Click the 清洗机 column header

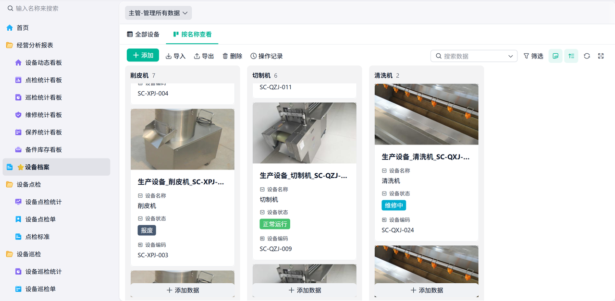pyautogui.click(x=383, y=75)
